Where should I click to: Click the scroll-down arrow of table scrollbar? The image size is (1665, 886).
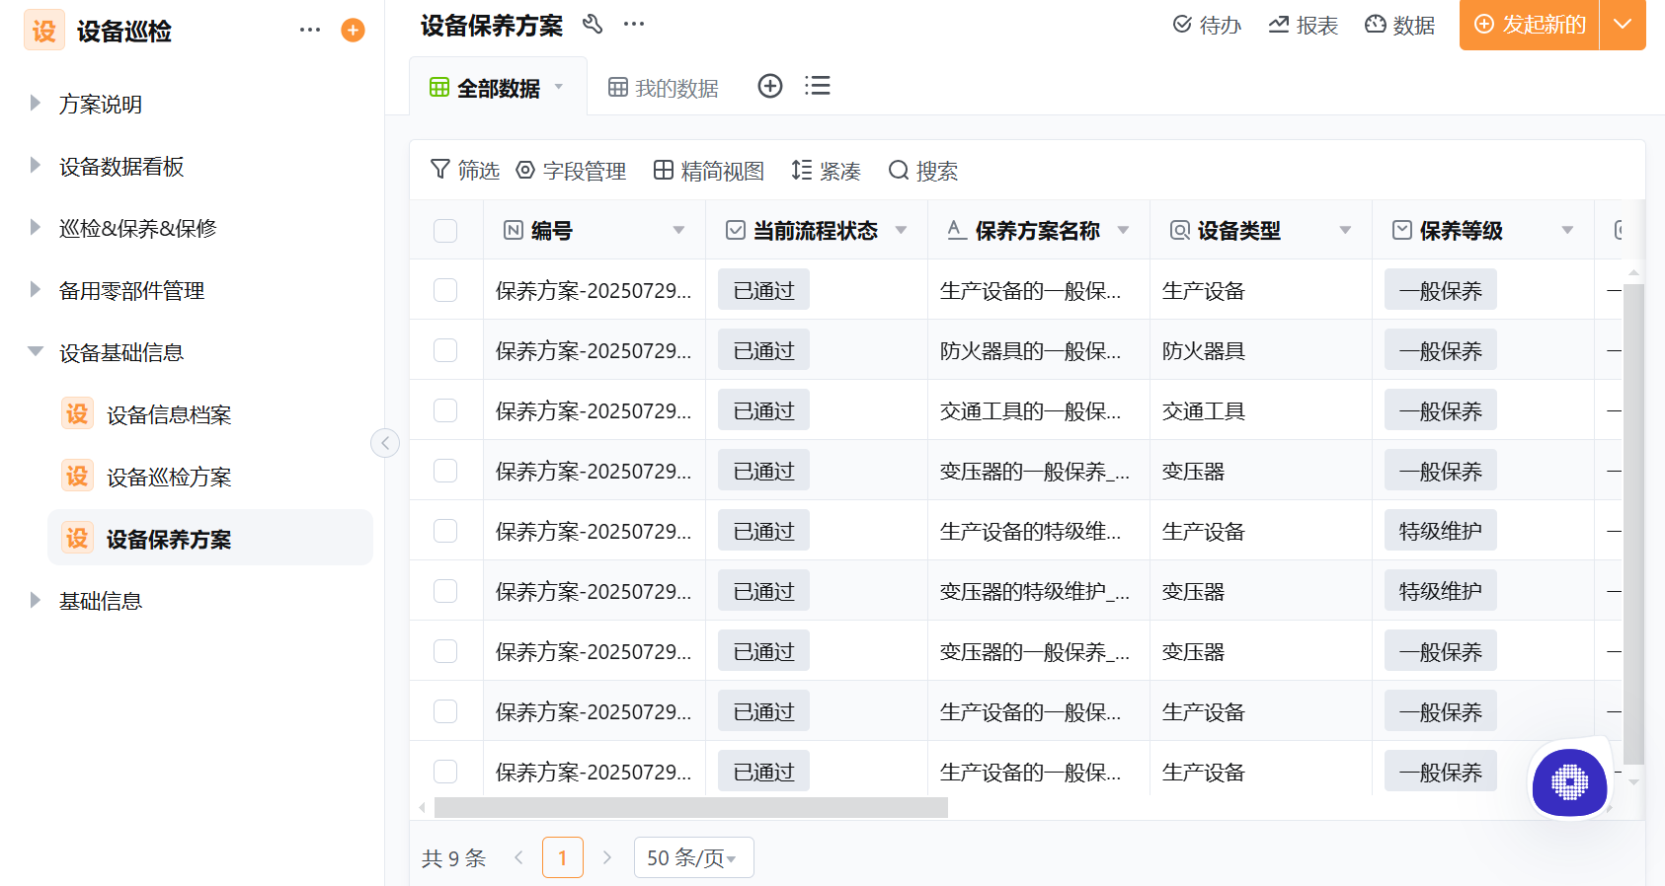pos(1633,782)
